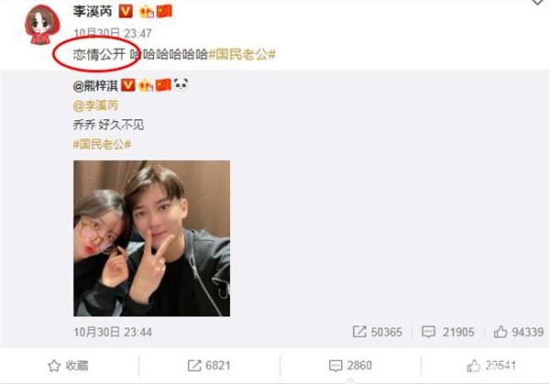Click the crown membership icon next to 李溪芮
550x384 pixels.
(147, 12)
